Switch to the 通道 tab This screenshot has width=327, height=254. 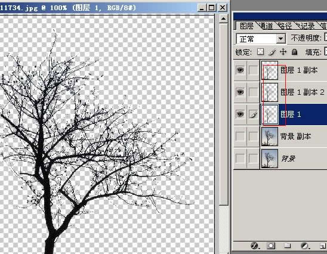pos(267,26)
